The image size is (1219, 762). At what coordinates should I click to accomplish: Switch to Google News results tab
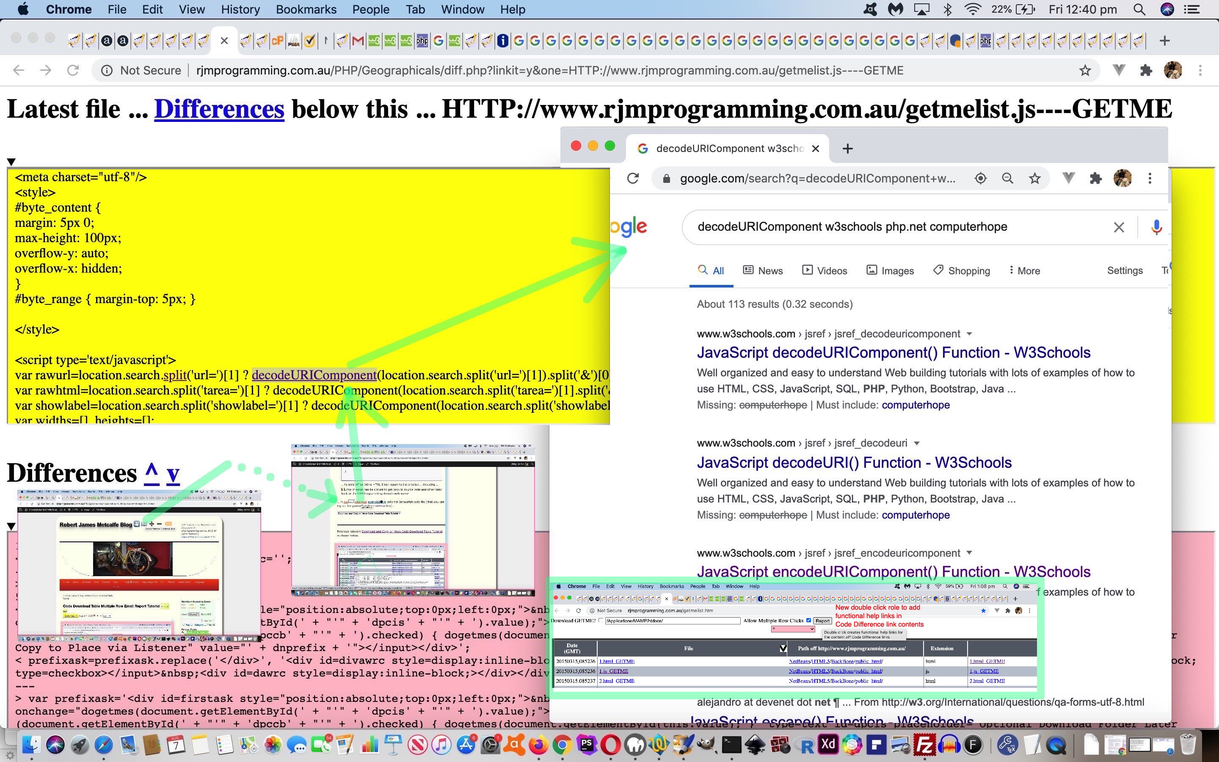pyautogui.click(x=763, y=271)
